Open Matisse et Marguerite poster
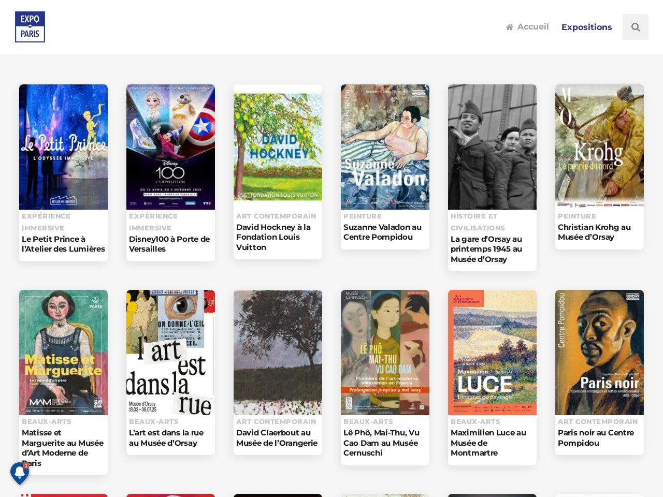This screenshot has width=663, height=497. point(63,353)
